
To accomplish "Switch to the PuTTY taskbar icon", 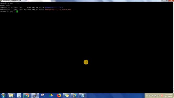I will (35, 96).
